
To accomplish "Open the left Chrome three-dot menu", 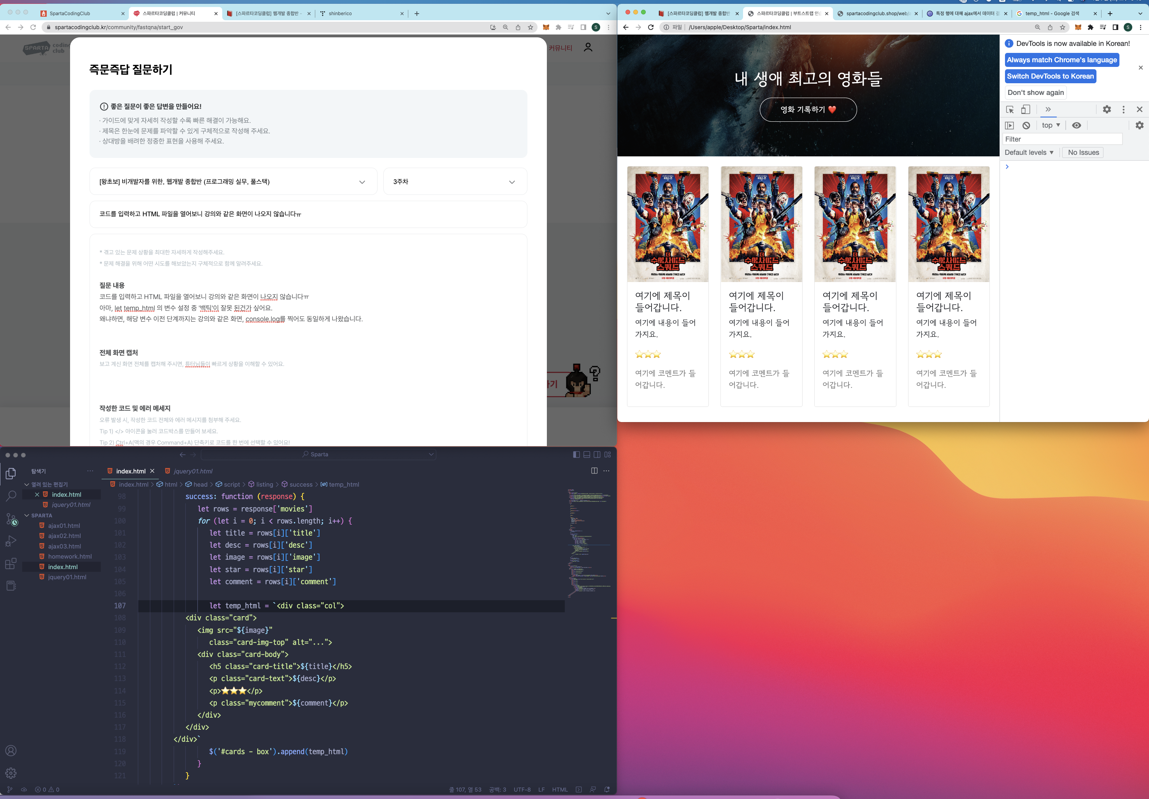I will tap(608, 28).
